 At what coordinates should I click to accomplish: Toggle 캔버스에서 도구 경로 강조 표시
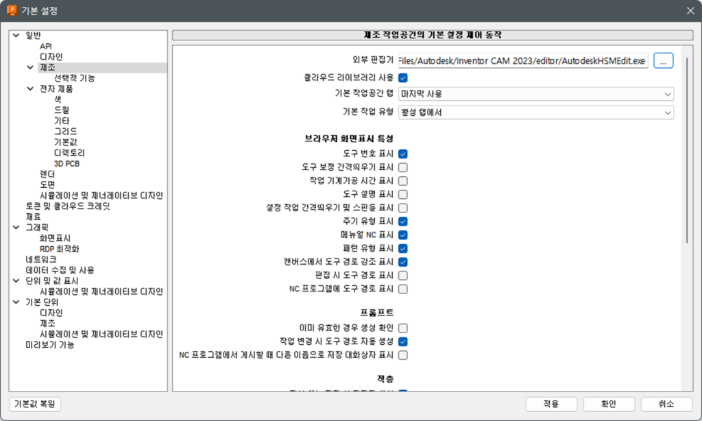(x=403, y=262)
